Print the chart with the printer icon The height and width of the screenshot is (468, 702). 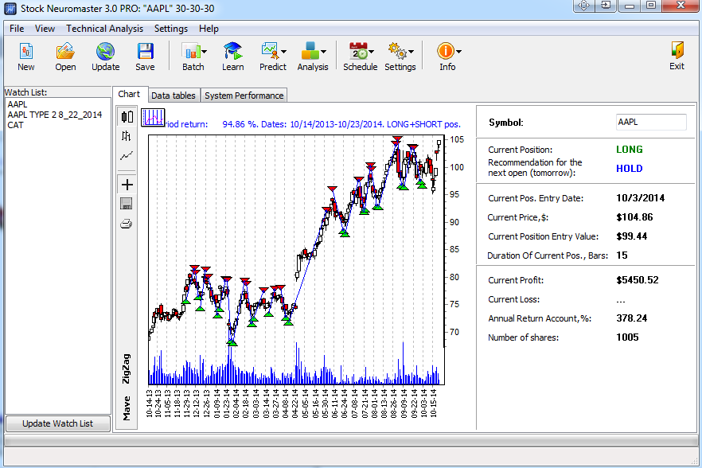pyautogui.click(x=127, y=224)
